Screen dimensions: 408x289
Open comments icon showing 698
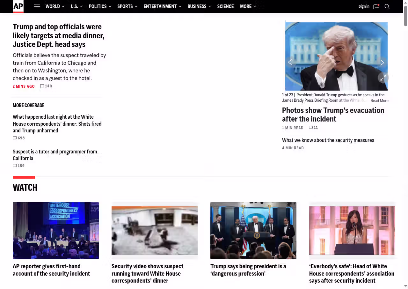click(x=15, y=138)
